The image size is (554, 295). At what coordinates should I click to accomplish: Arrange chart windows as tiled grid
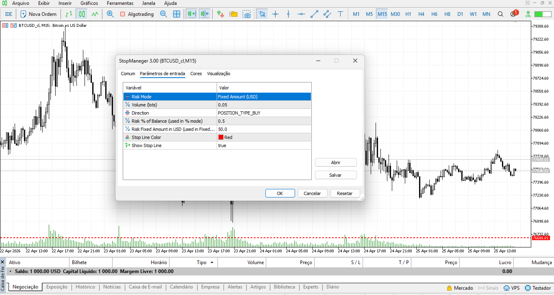tap(176, 14)
